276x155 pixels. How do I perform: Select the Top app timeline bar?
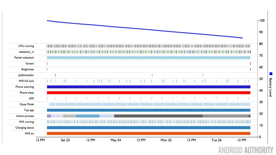click(x=148, y=110)
